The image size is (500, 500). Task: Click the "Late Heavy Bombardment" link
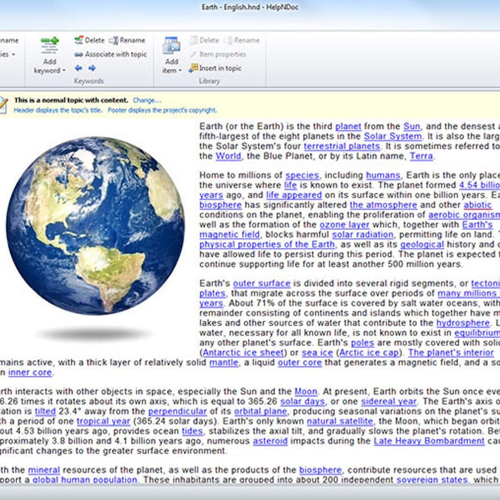coord(429,441)
